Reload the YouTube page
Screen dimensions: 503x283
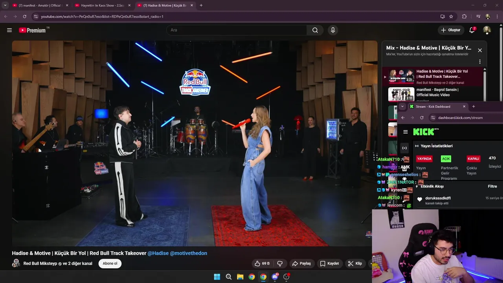pos(24,17)
